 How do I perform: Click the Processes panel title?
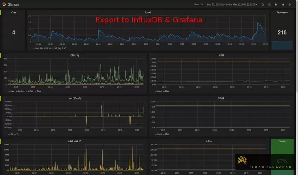[x=282, y=13]
